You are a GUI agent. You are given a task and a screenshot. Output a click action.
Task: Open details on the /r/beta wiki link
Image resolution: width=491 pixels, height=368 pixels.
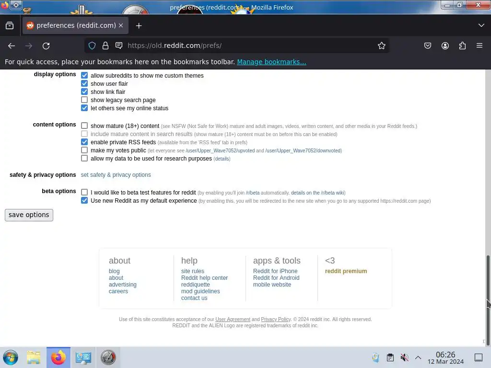coord(317,193)
